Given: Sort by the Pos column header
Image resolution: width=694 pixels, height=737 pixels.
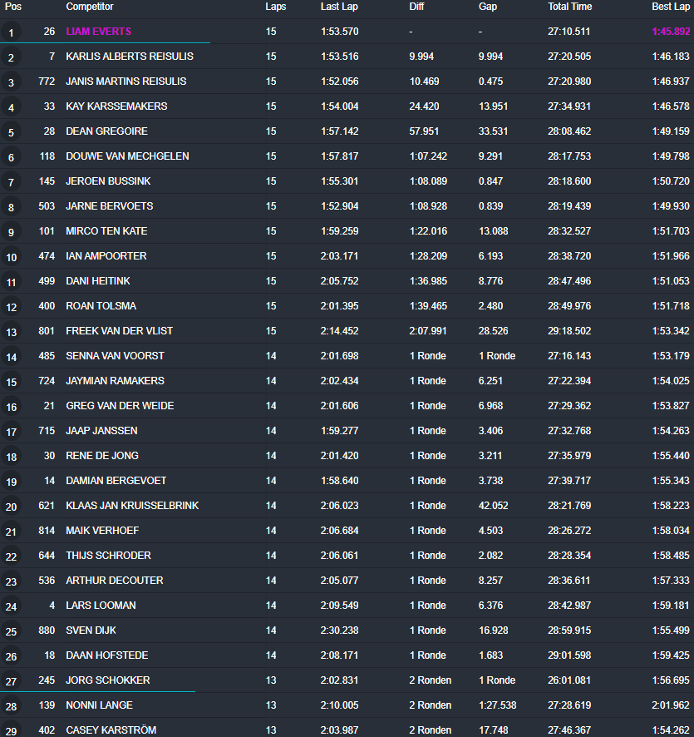Looking at the screenshot, I should point(13,7).
